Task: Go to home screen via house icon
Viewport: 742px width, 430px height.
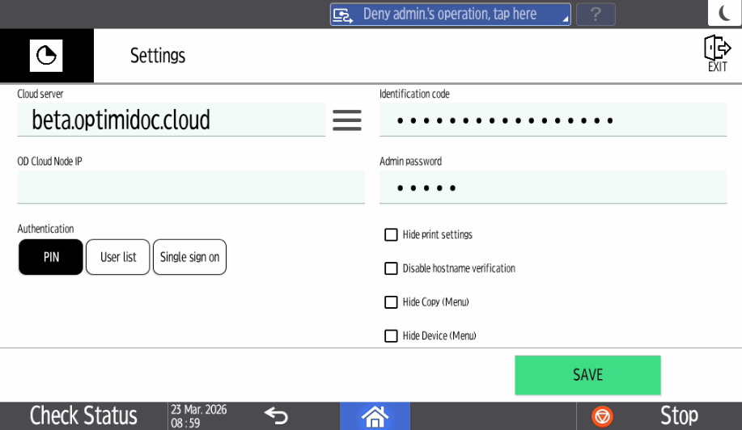Action: click(x=375, y=416)
